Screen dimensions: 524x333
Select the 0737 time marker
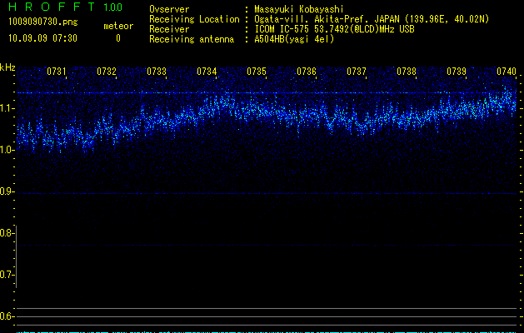point(357,72)
